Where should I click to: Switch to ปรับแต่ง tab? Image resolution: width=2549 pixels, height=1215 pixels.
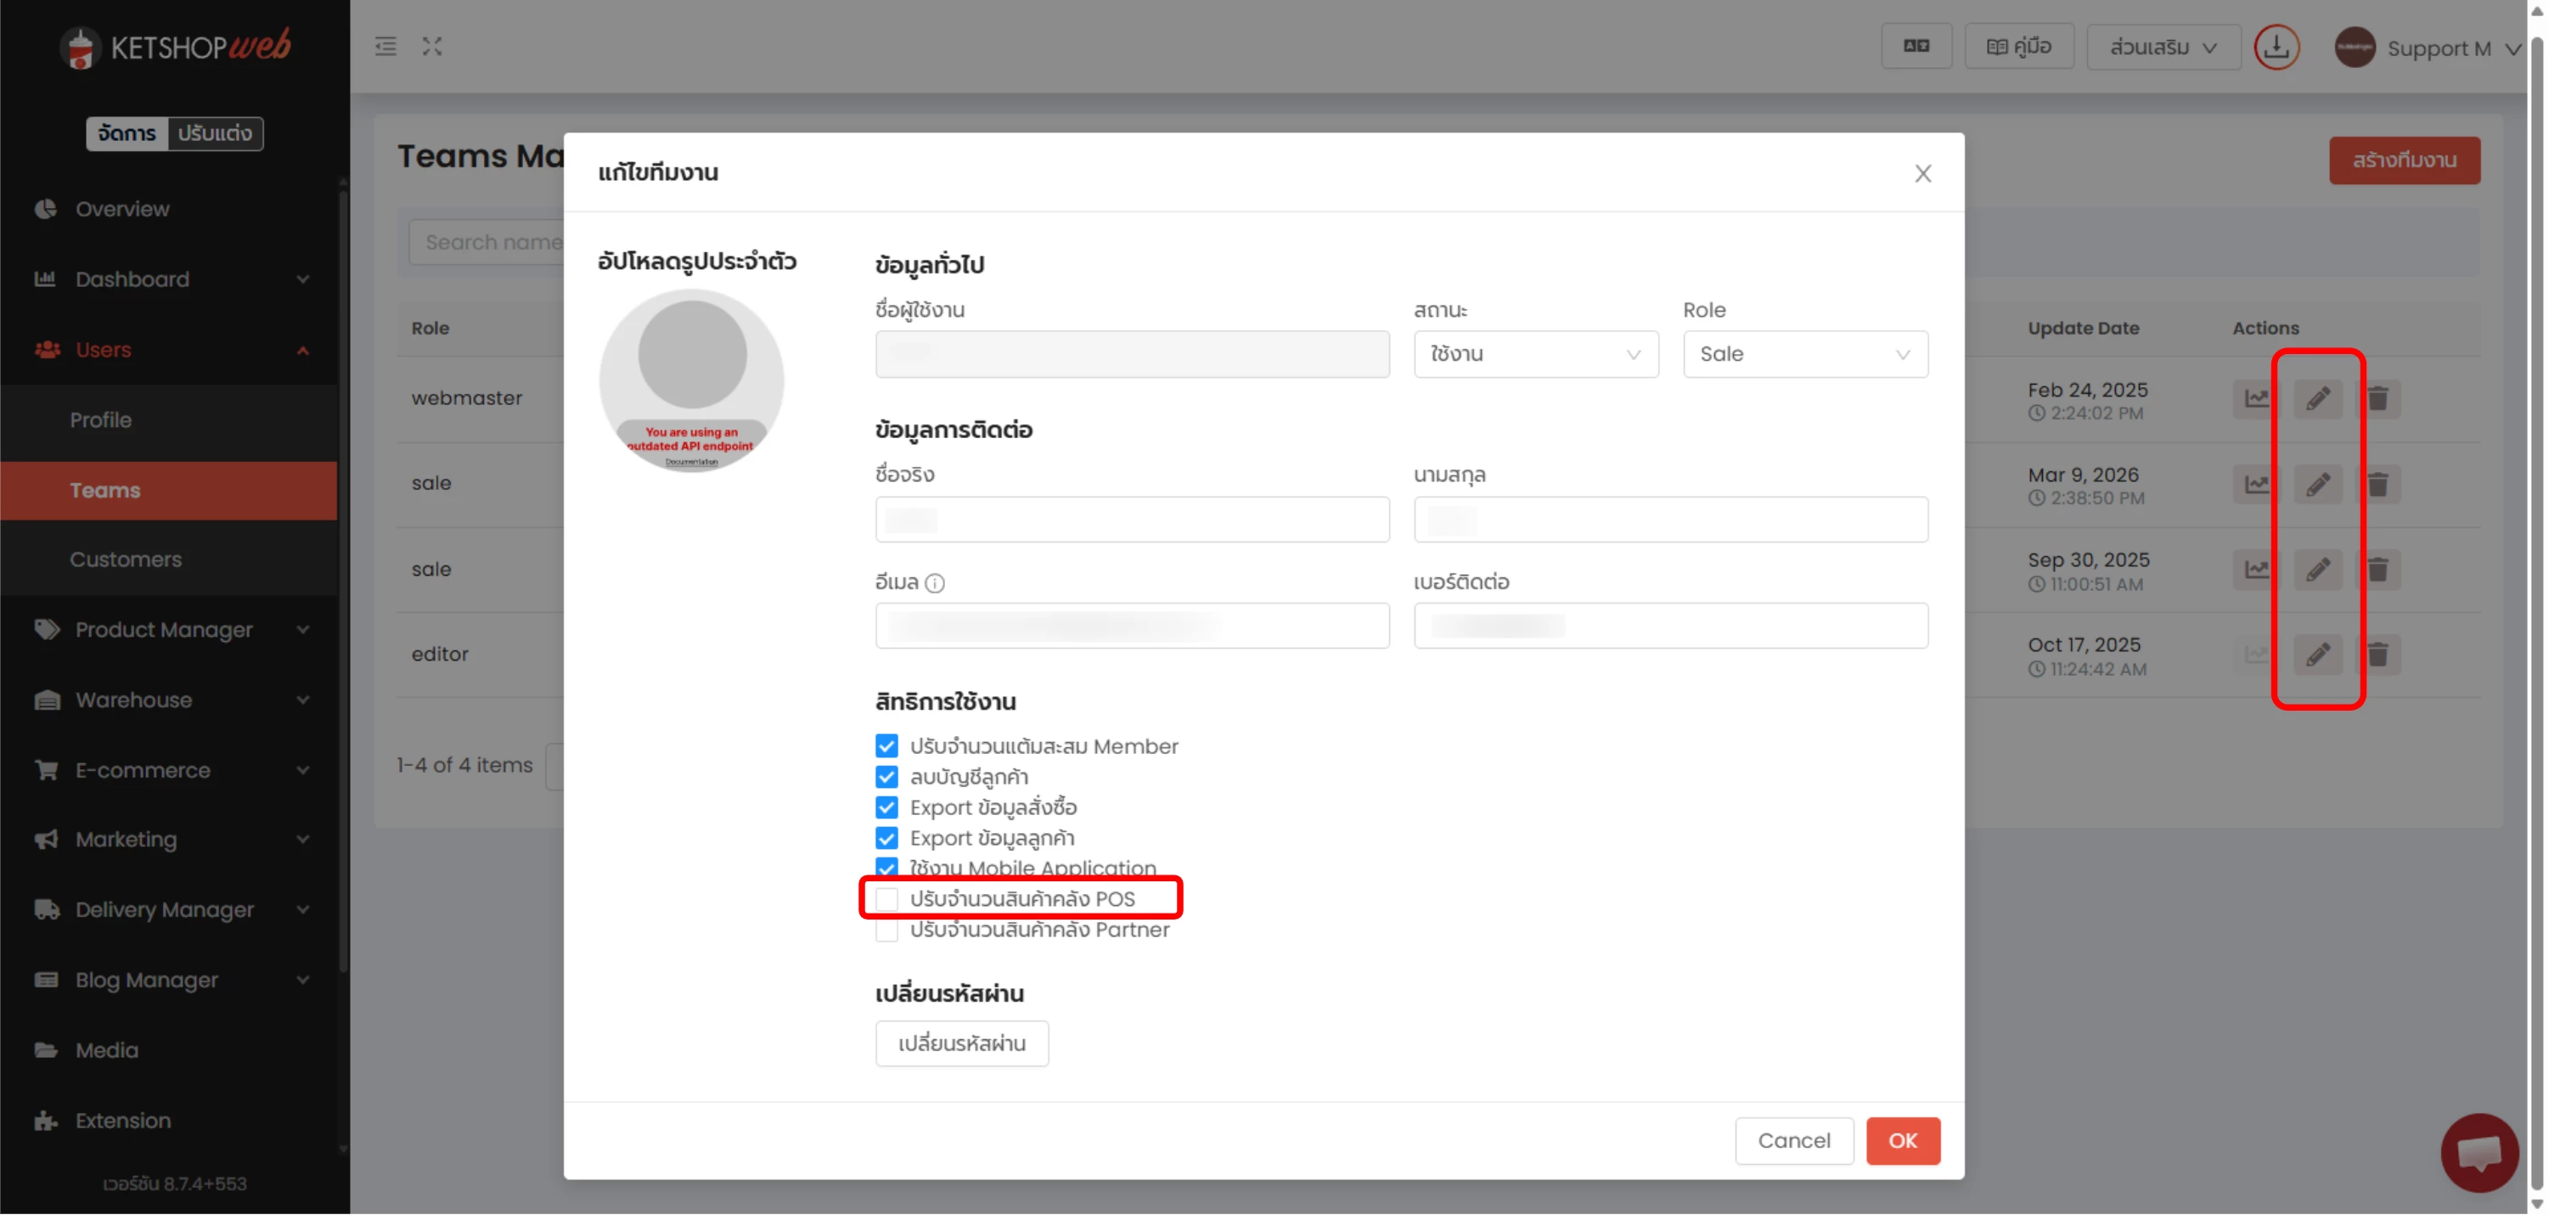(215, 133)
